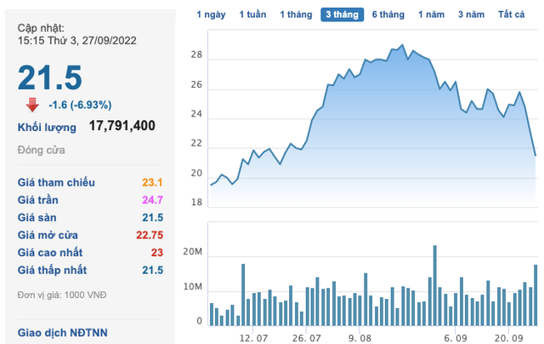Switch chart to 1 năm range
The image size is (544, 344).
click(433, 14)
